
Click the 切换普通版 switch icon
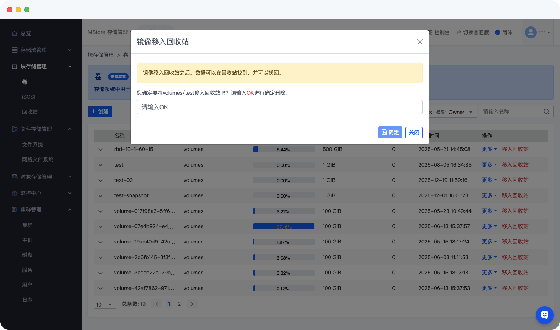click(458, 32)
